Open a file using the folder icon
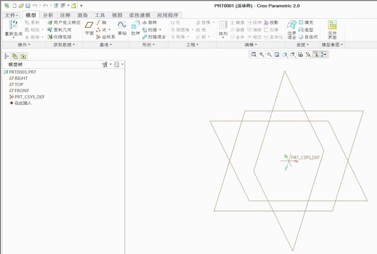 click(21, 5)
